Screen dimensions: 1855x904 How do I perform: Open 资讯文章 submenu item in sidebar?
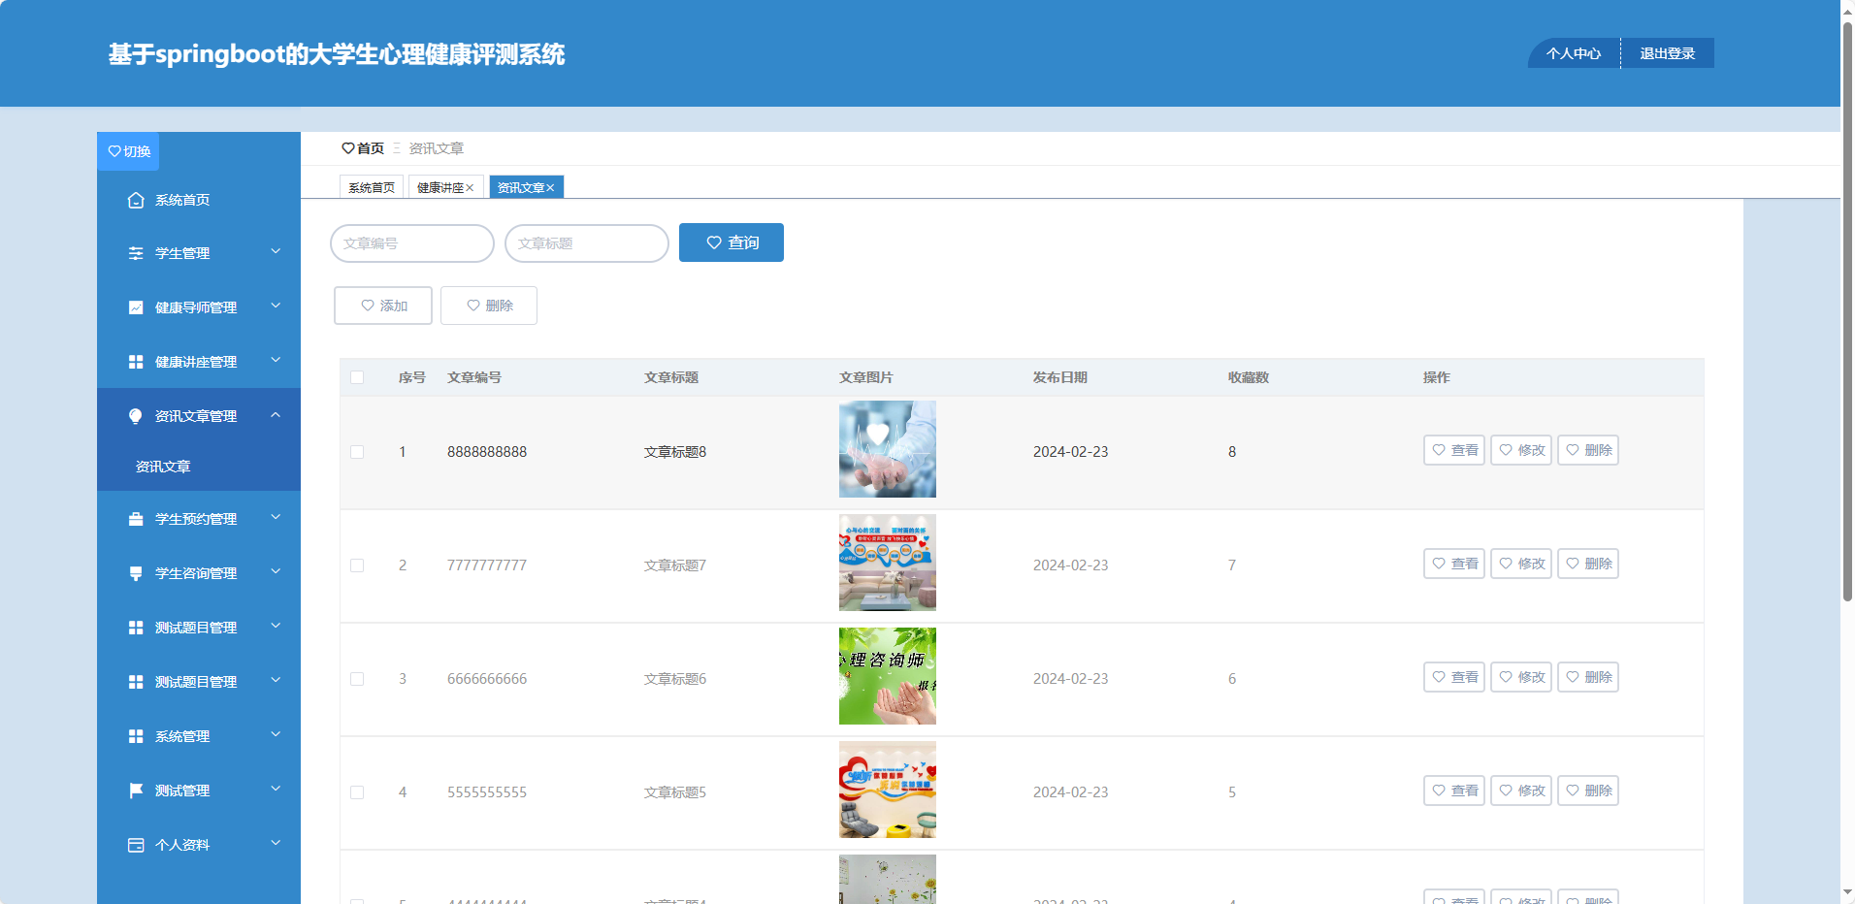point(199,467)
